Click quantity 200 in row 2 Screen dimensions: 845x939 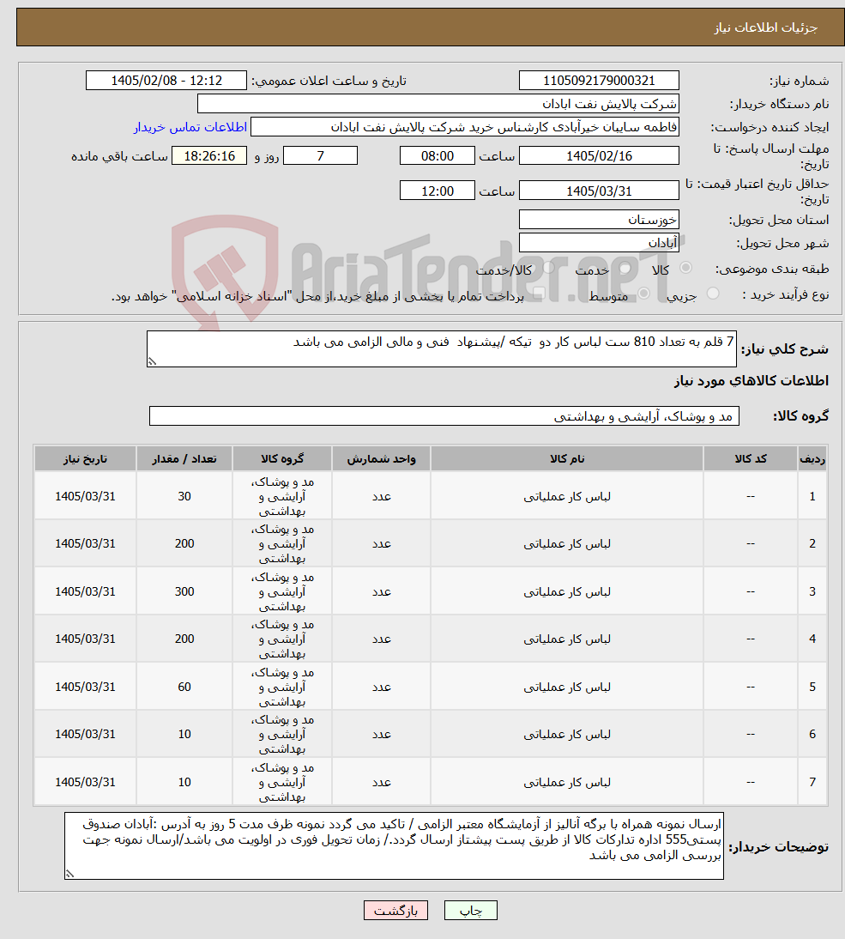click(184, 544)
